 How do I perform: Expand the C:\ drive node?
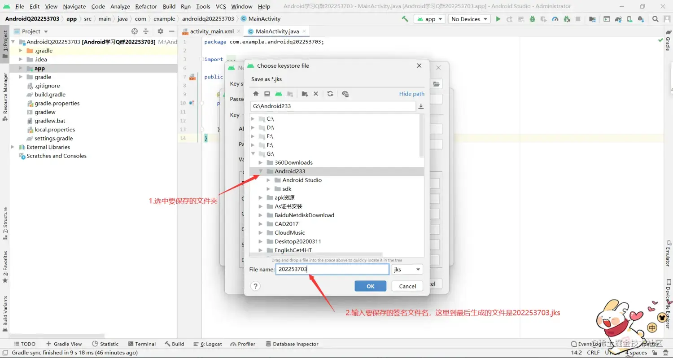(253, 119)
